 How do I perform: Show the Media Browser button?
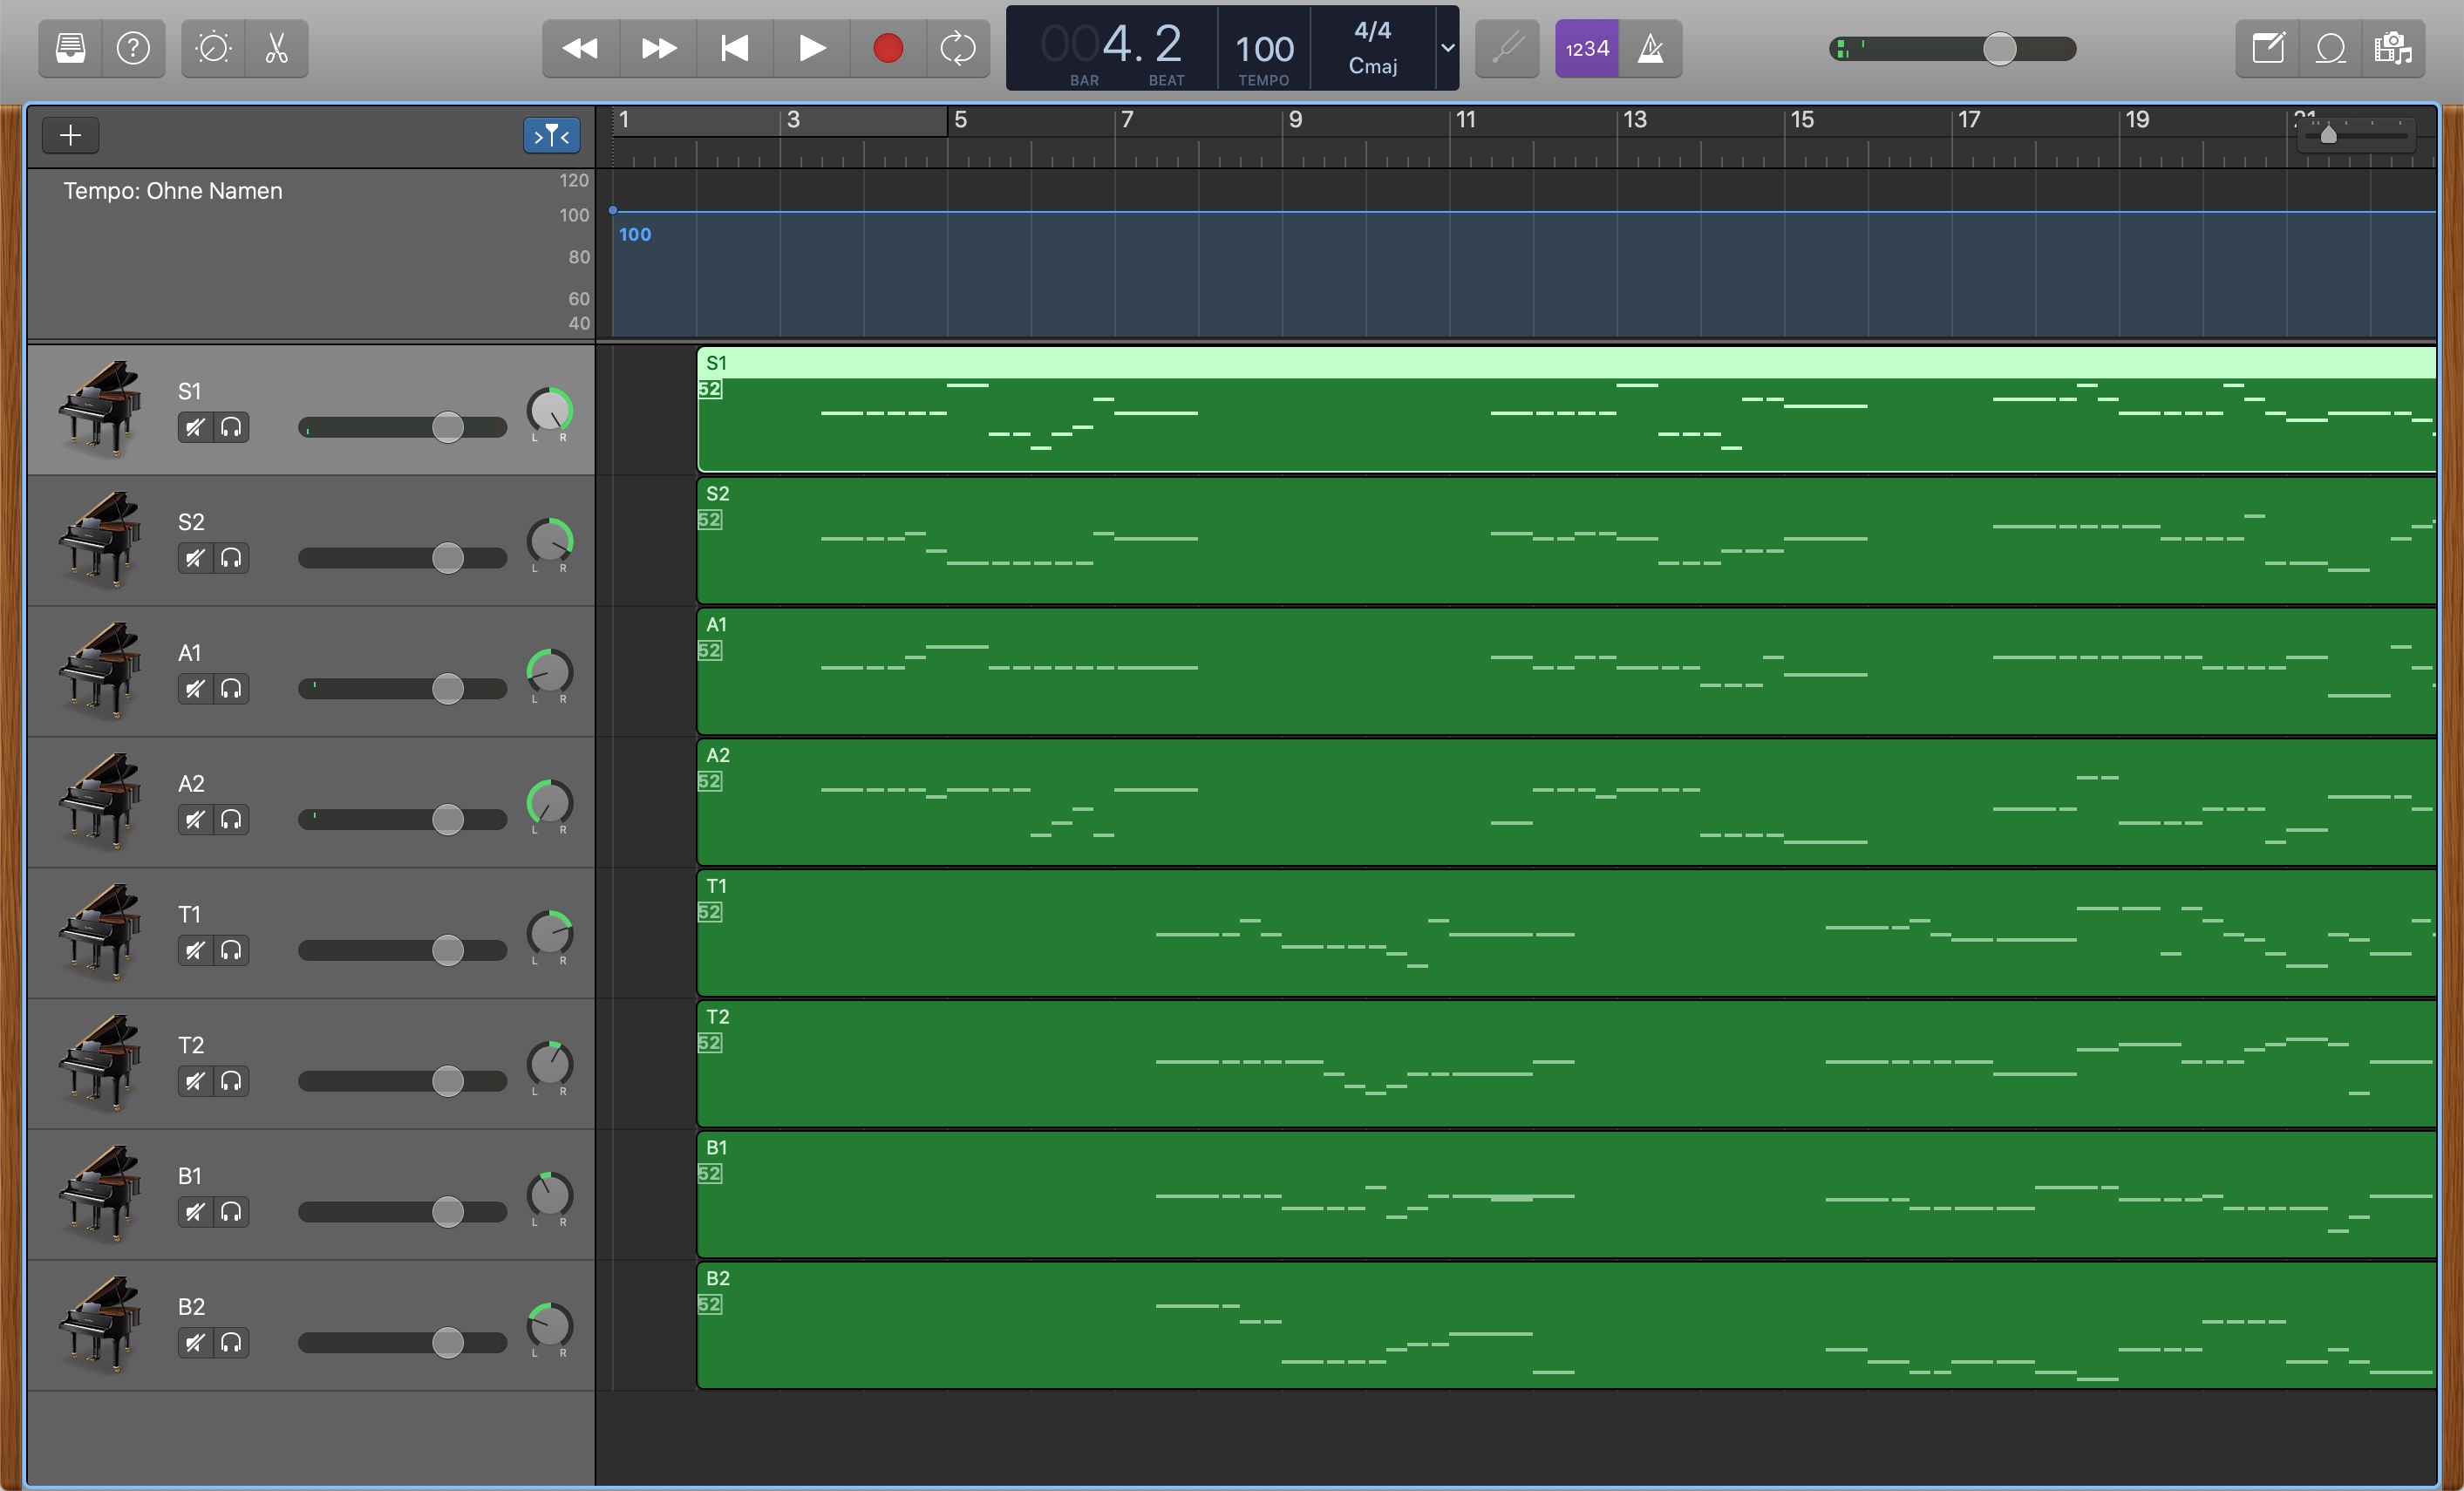coord(2393,48)
